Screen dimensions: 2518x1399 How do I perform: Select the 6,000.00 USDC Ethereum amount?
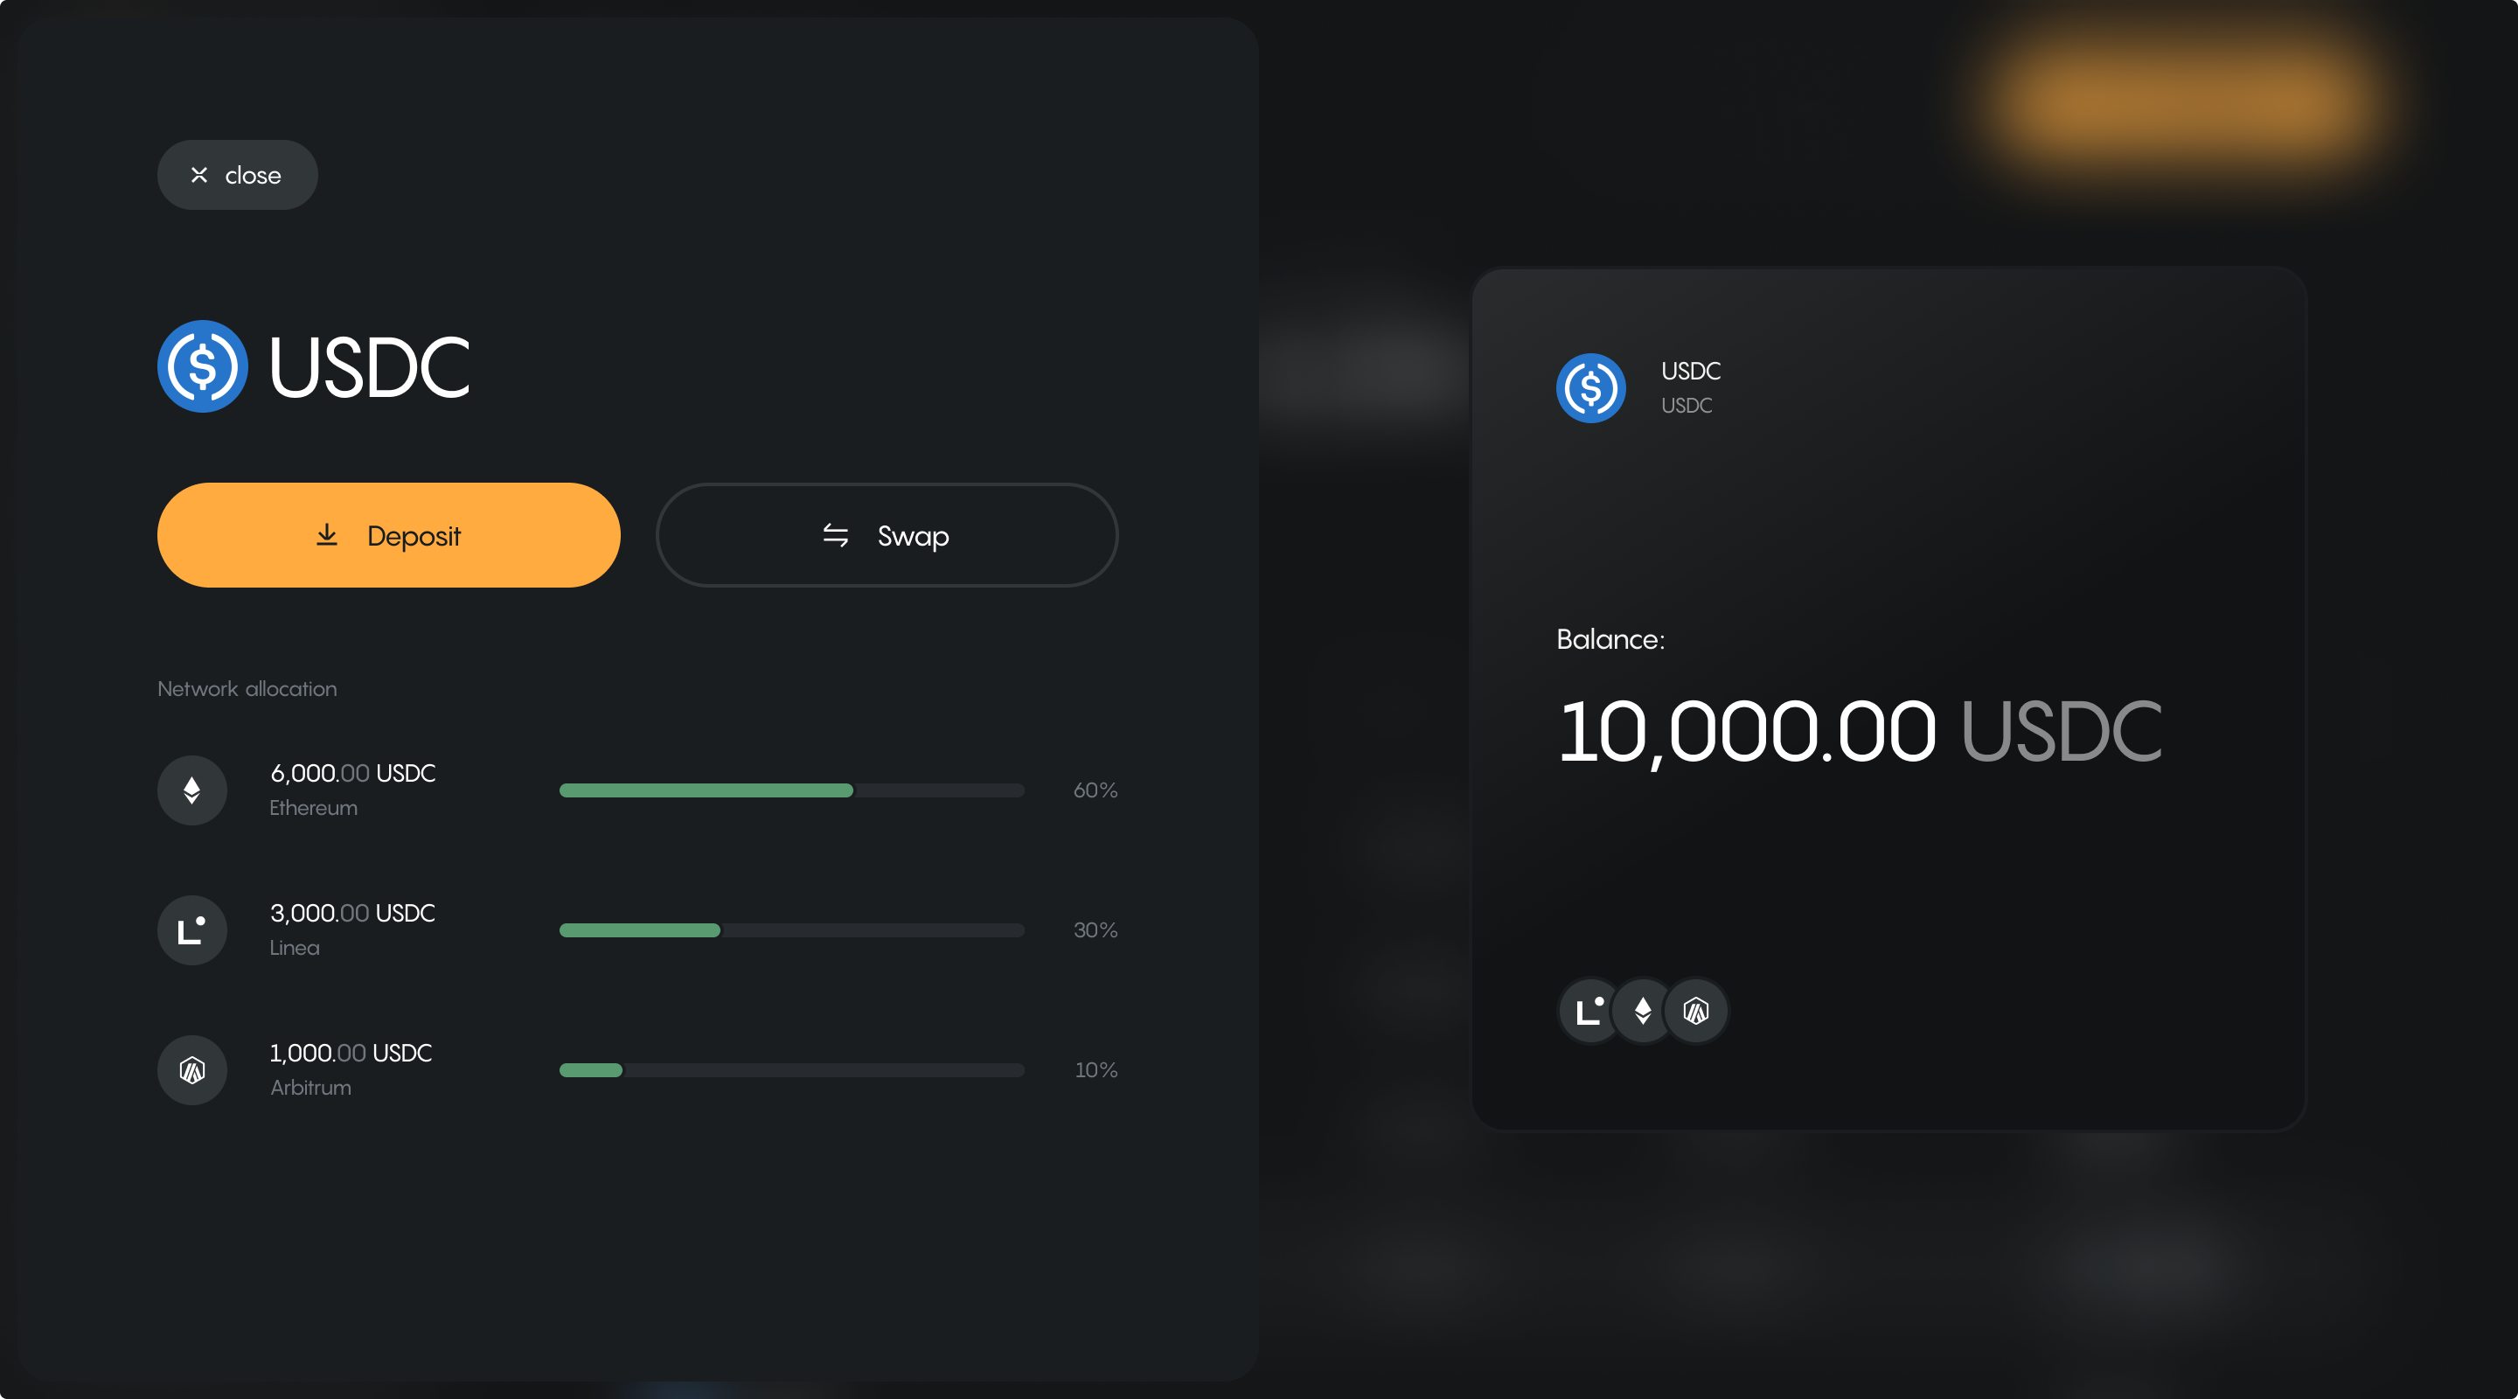(x=353, y=773)
